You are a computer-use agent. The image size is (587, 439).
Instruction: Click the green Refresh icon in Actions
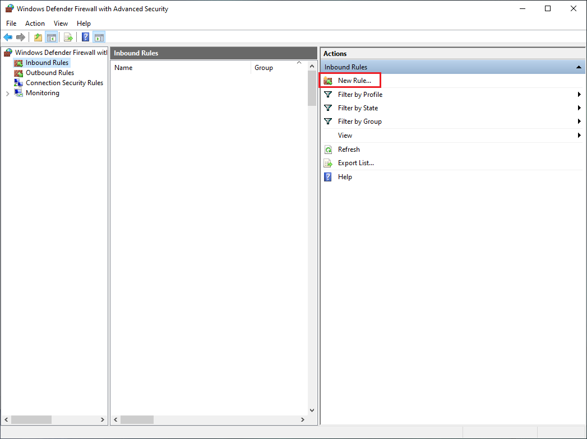(328, 150)
